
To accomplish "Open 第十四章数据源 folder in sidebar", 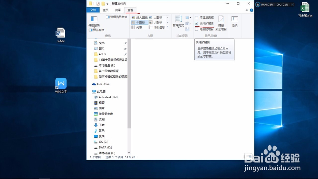I will pos(109,71).
